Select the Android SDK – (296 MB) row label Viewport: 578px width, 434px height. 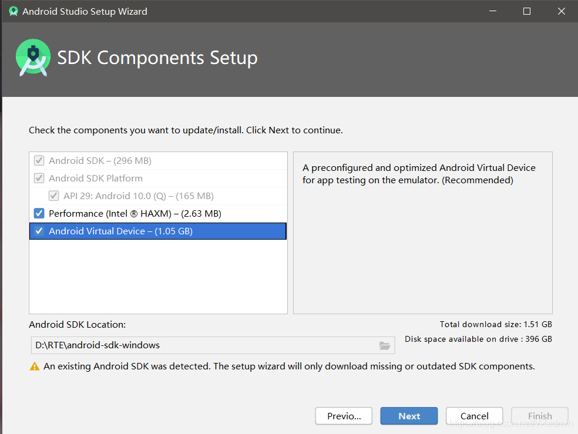click(100, 161)
